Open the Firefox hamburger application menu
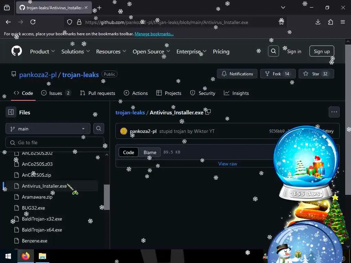The image size is (351, 263). point(343,22)
